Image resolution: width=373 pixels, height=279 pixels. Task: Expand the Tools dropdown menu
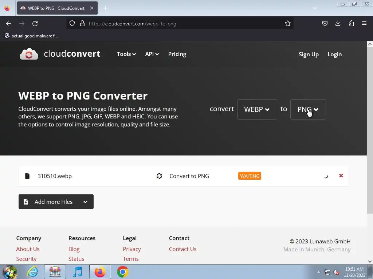(x=126, y=54)
